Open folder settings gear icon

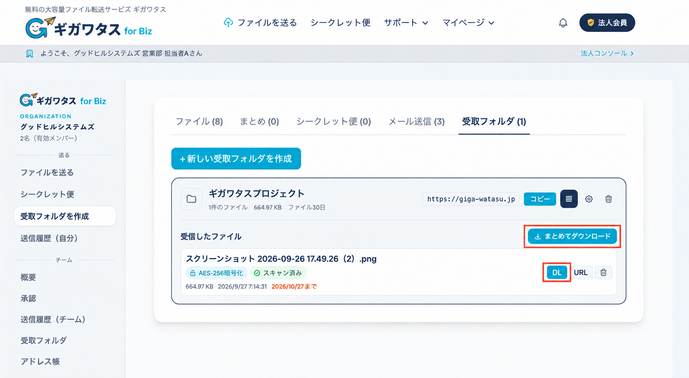click(589, 199)
